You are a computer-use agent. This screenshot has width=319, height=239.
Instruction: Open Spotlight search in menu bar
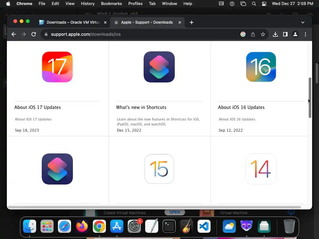tap(254, 4)
